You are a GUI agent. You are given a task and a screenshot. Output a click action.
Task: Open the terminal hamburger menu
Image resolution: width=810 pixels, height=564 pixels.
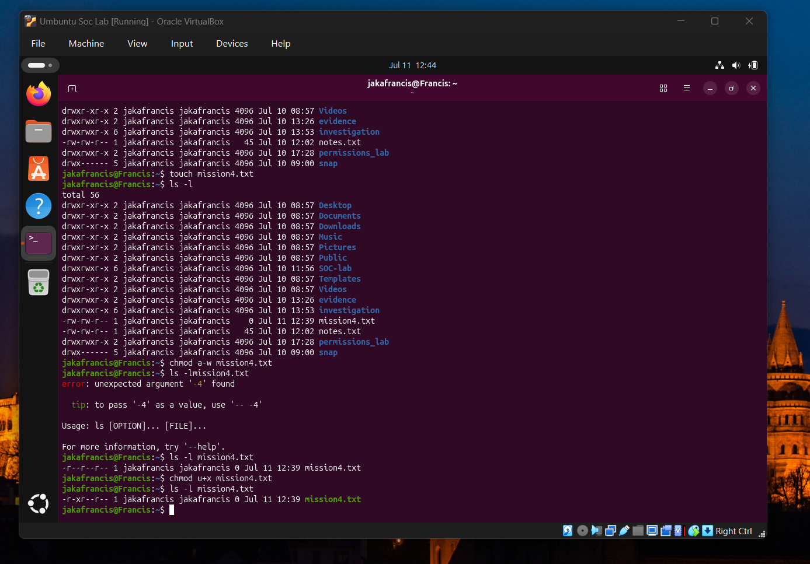(x=687, y=88)
